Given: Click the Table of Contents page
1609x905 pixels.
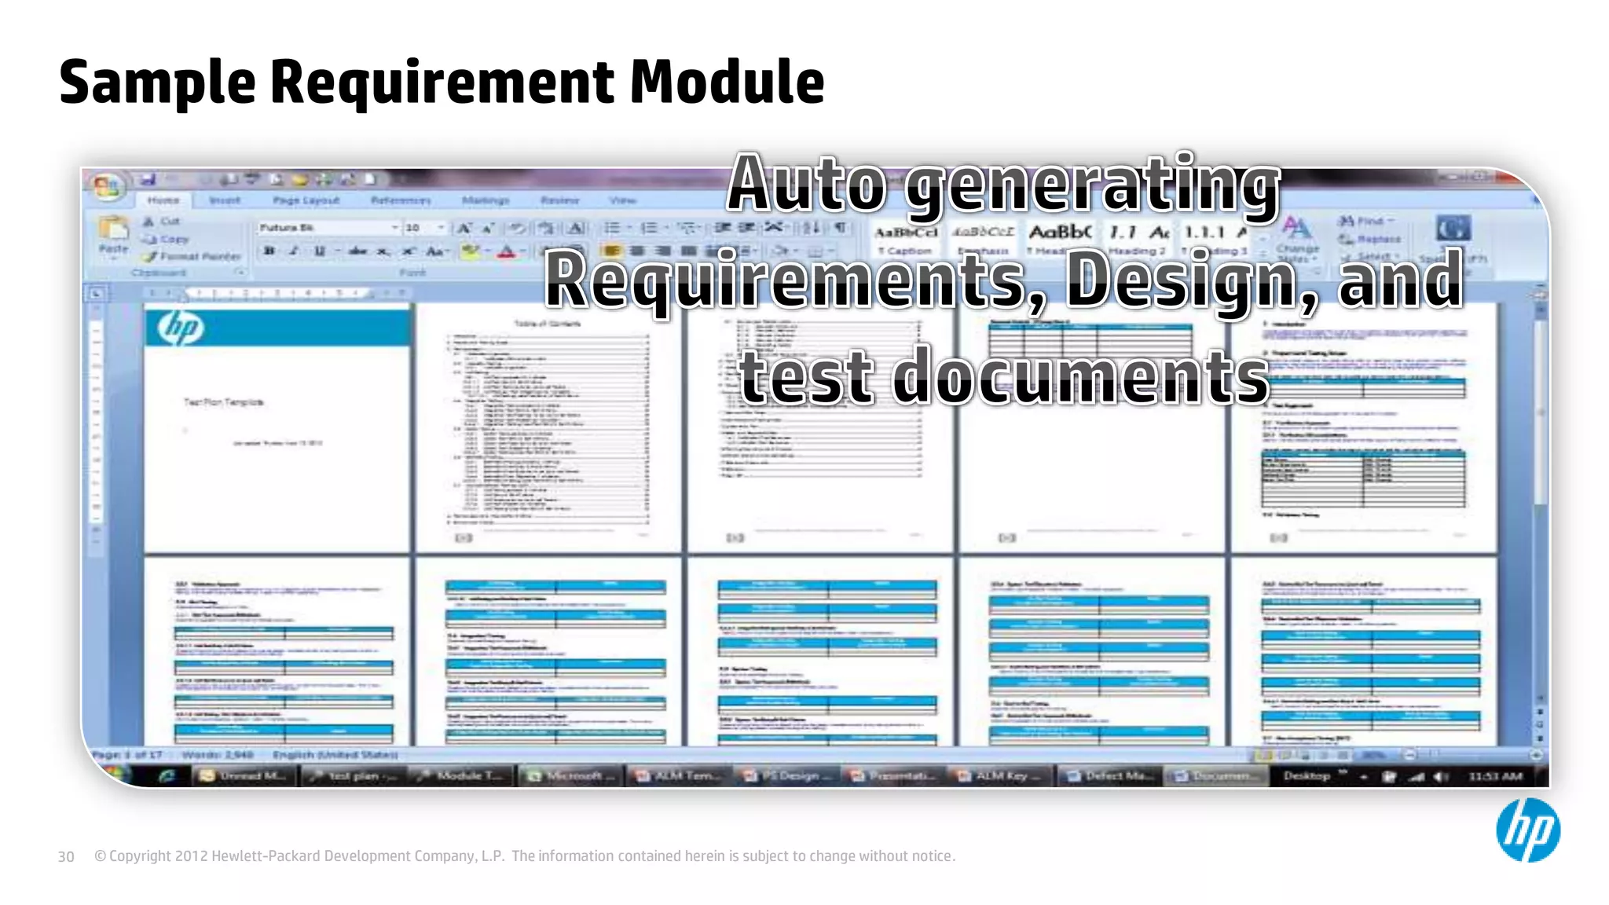Looking at the screenshot, I should point(548,428).
